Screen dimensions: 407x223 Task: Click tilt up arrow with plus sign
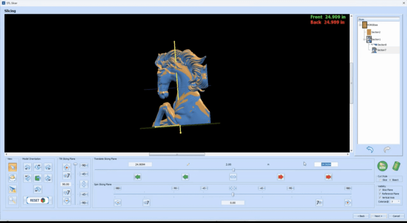tap(67, 167)
